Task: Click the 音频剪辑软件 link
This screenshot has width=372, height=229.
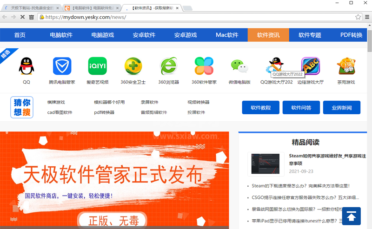Action: pos(154,112)
